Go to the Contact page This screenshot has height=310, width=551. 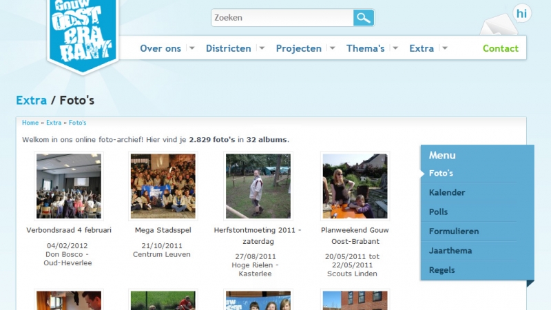pos(501,48)
